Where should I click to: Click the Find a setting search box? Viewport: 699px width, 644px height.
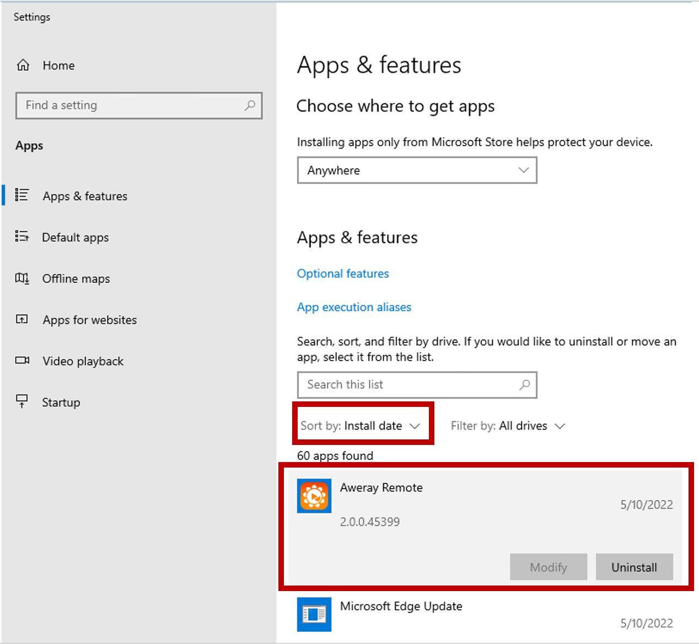click(132, 105)
